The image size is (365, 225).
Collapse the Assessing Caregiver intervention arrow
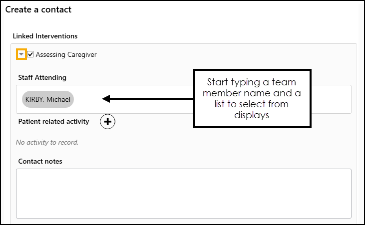21,54
